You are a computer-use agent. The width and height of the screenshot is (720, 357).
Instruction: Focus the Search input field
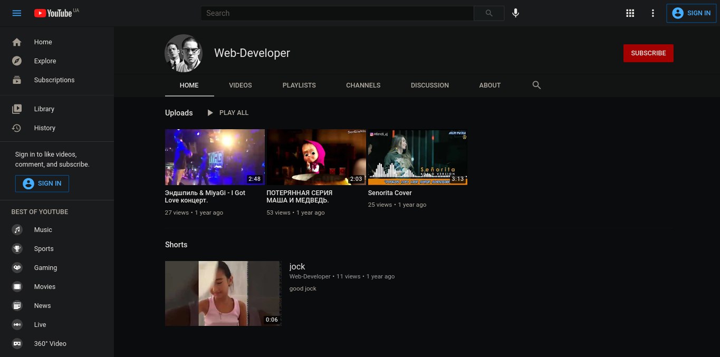(x=337, y=13)
